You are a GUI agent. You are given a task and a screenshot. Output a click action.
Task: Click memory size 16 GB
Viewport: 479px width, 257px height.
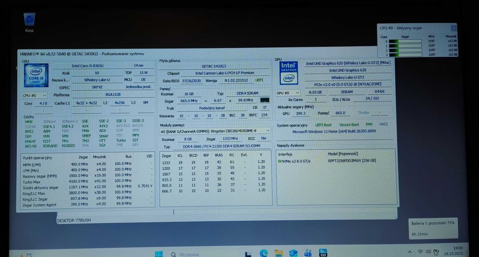point(189,94)
